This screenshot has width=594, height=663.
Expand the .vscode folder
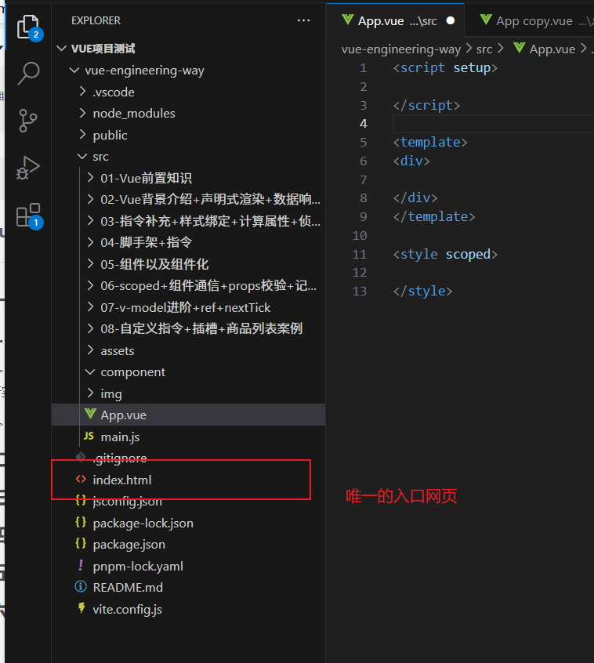pyautogui.click(x=82, y=92)
